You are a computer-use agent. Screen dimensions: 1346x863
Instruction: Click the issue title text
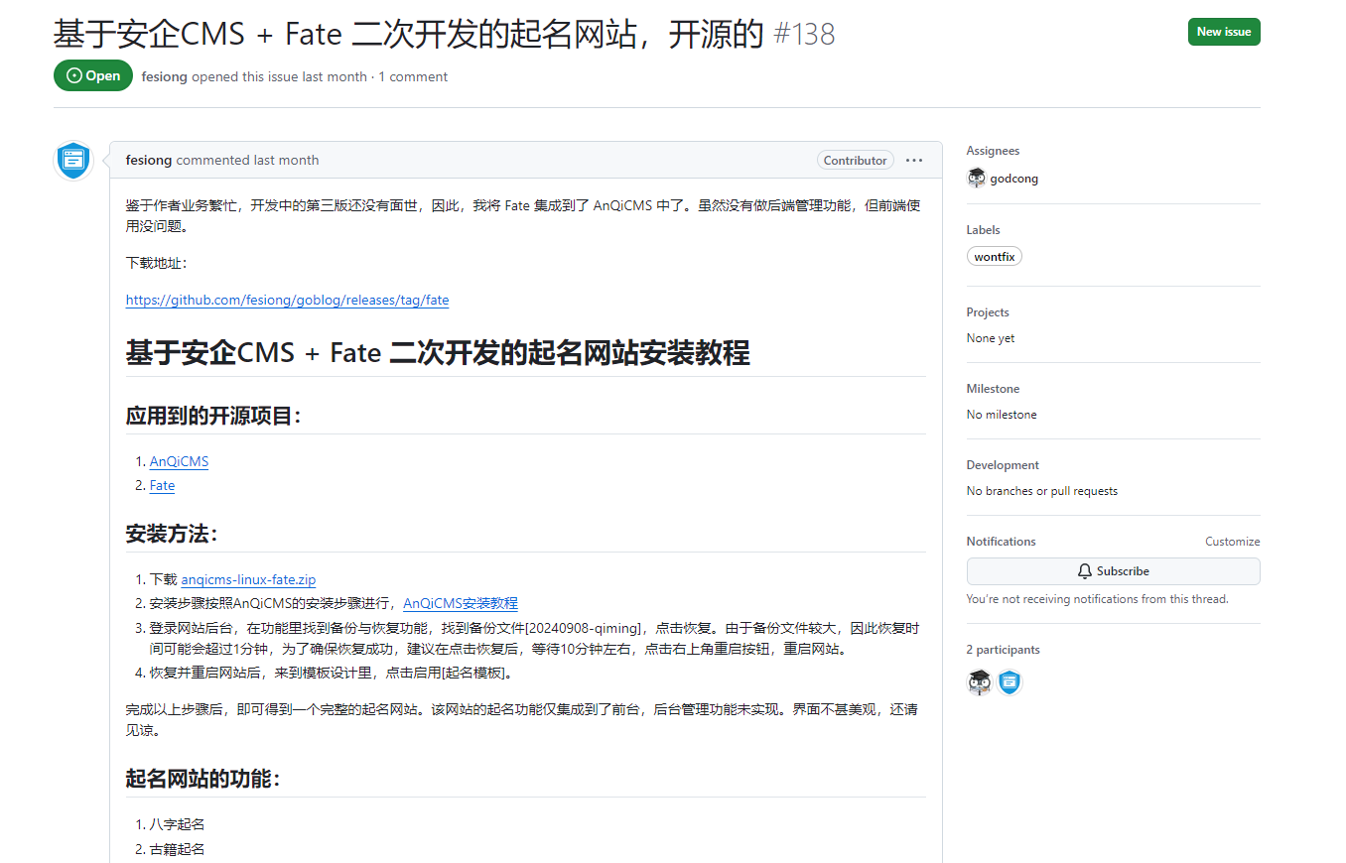pos(408,35)
